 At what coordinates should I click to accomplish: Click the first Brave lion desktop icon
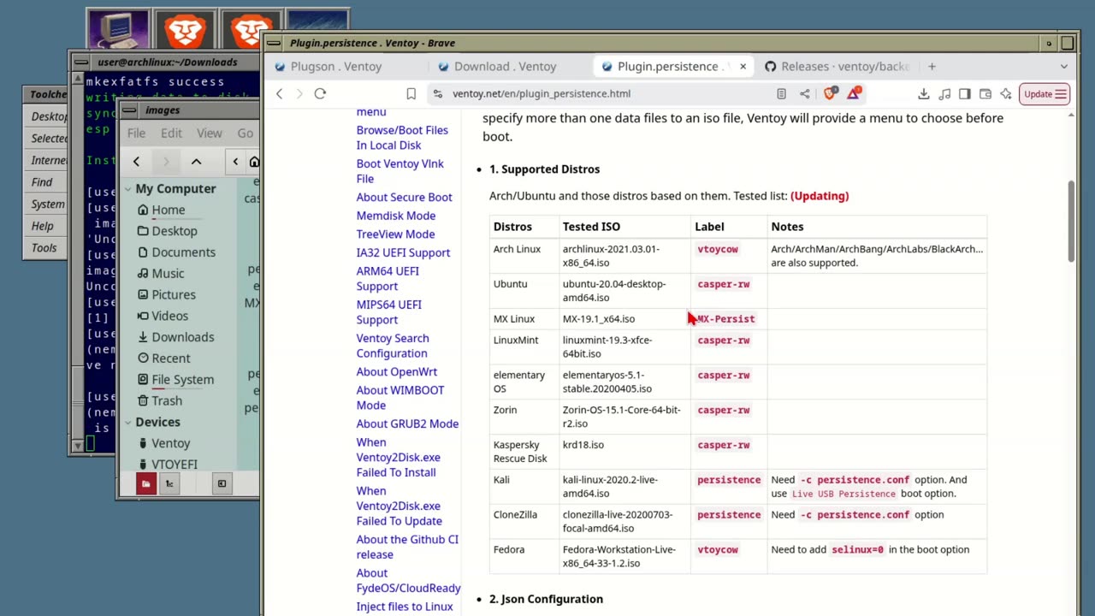pos(184,30)
